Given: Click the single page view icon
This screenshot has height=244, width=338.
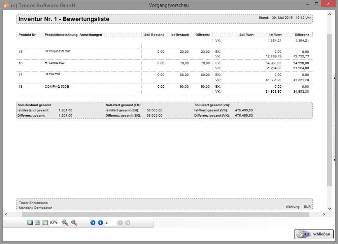Looking at the screenshot, I should coord(30,223).
